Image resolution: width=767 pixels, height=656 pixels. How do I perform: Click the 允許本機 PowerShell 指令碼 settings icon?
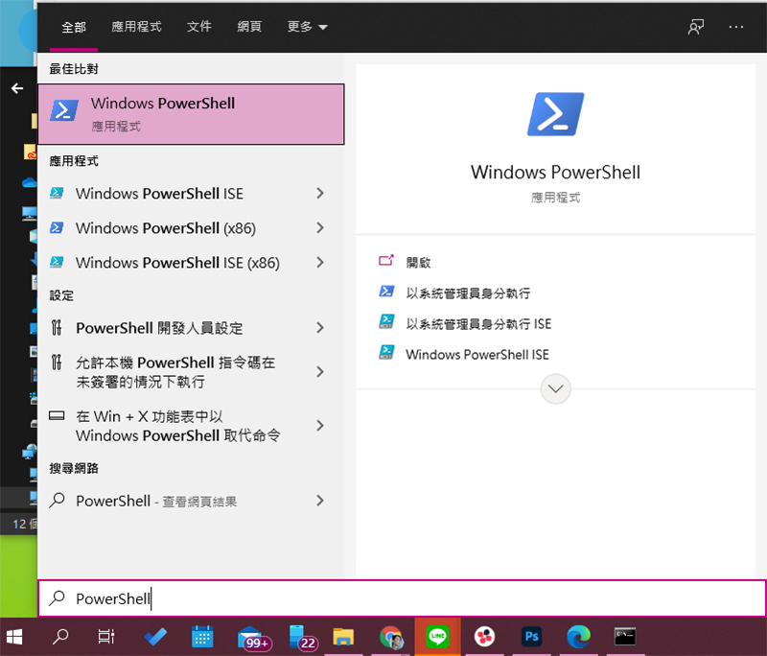point(57,363)
